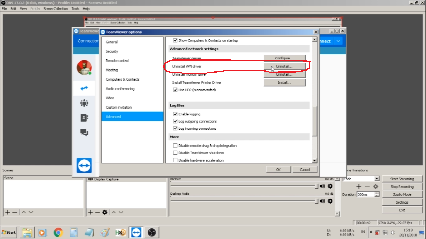The width and height of the screenshot is (426, 239).
Task: Mute the Mic/Aux speaker icon
Action: tap(322, 186)
